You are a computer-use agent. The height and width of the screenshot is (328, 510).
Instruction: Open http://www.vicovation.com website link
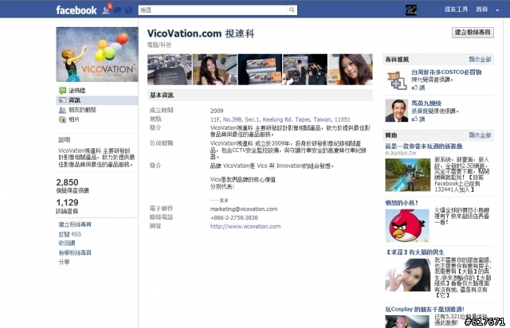245,226
